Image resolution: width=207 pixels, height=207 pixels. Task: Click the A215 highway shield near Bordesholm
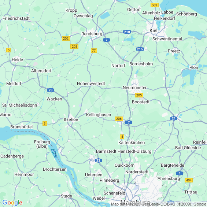140,49
